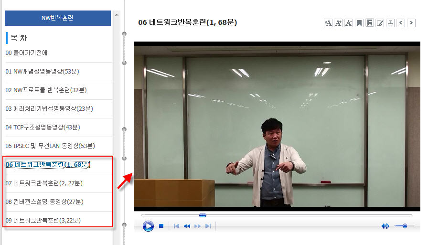
Task: Click the volume slider handle
Action: pyautogui.click(x=405, y=225)
